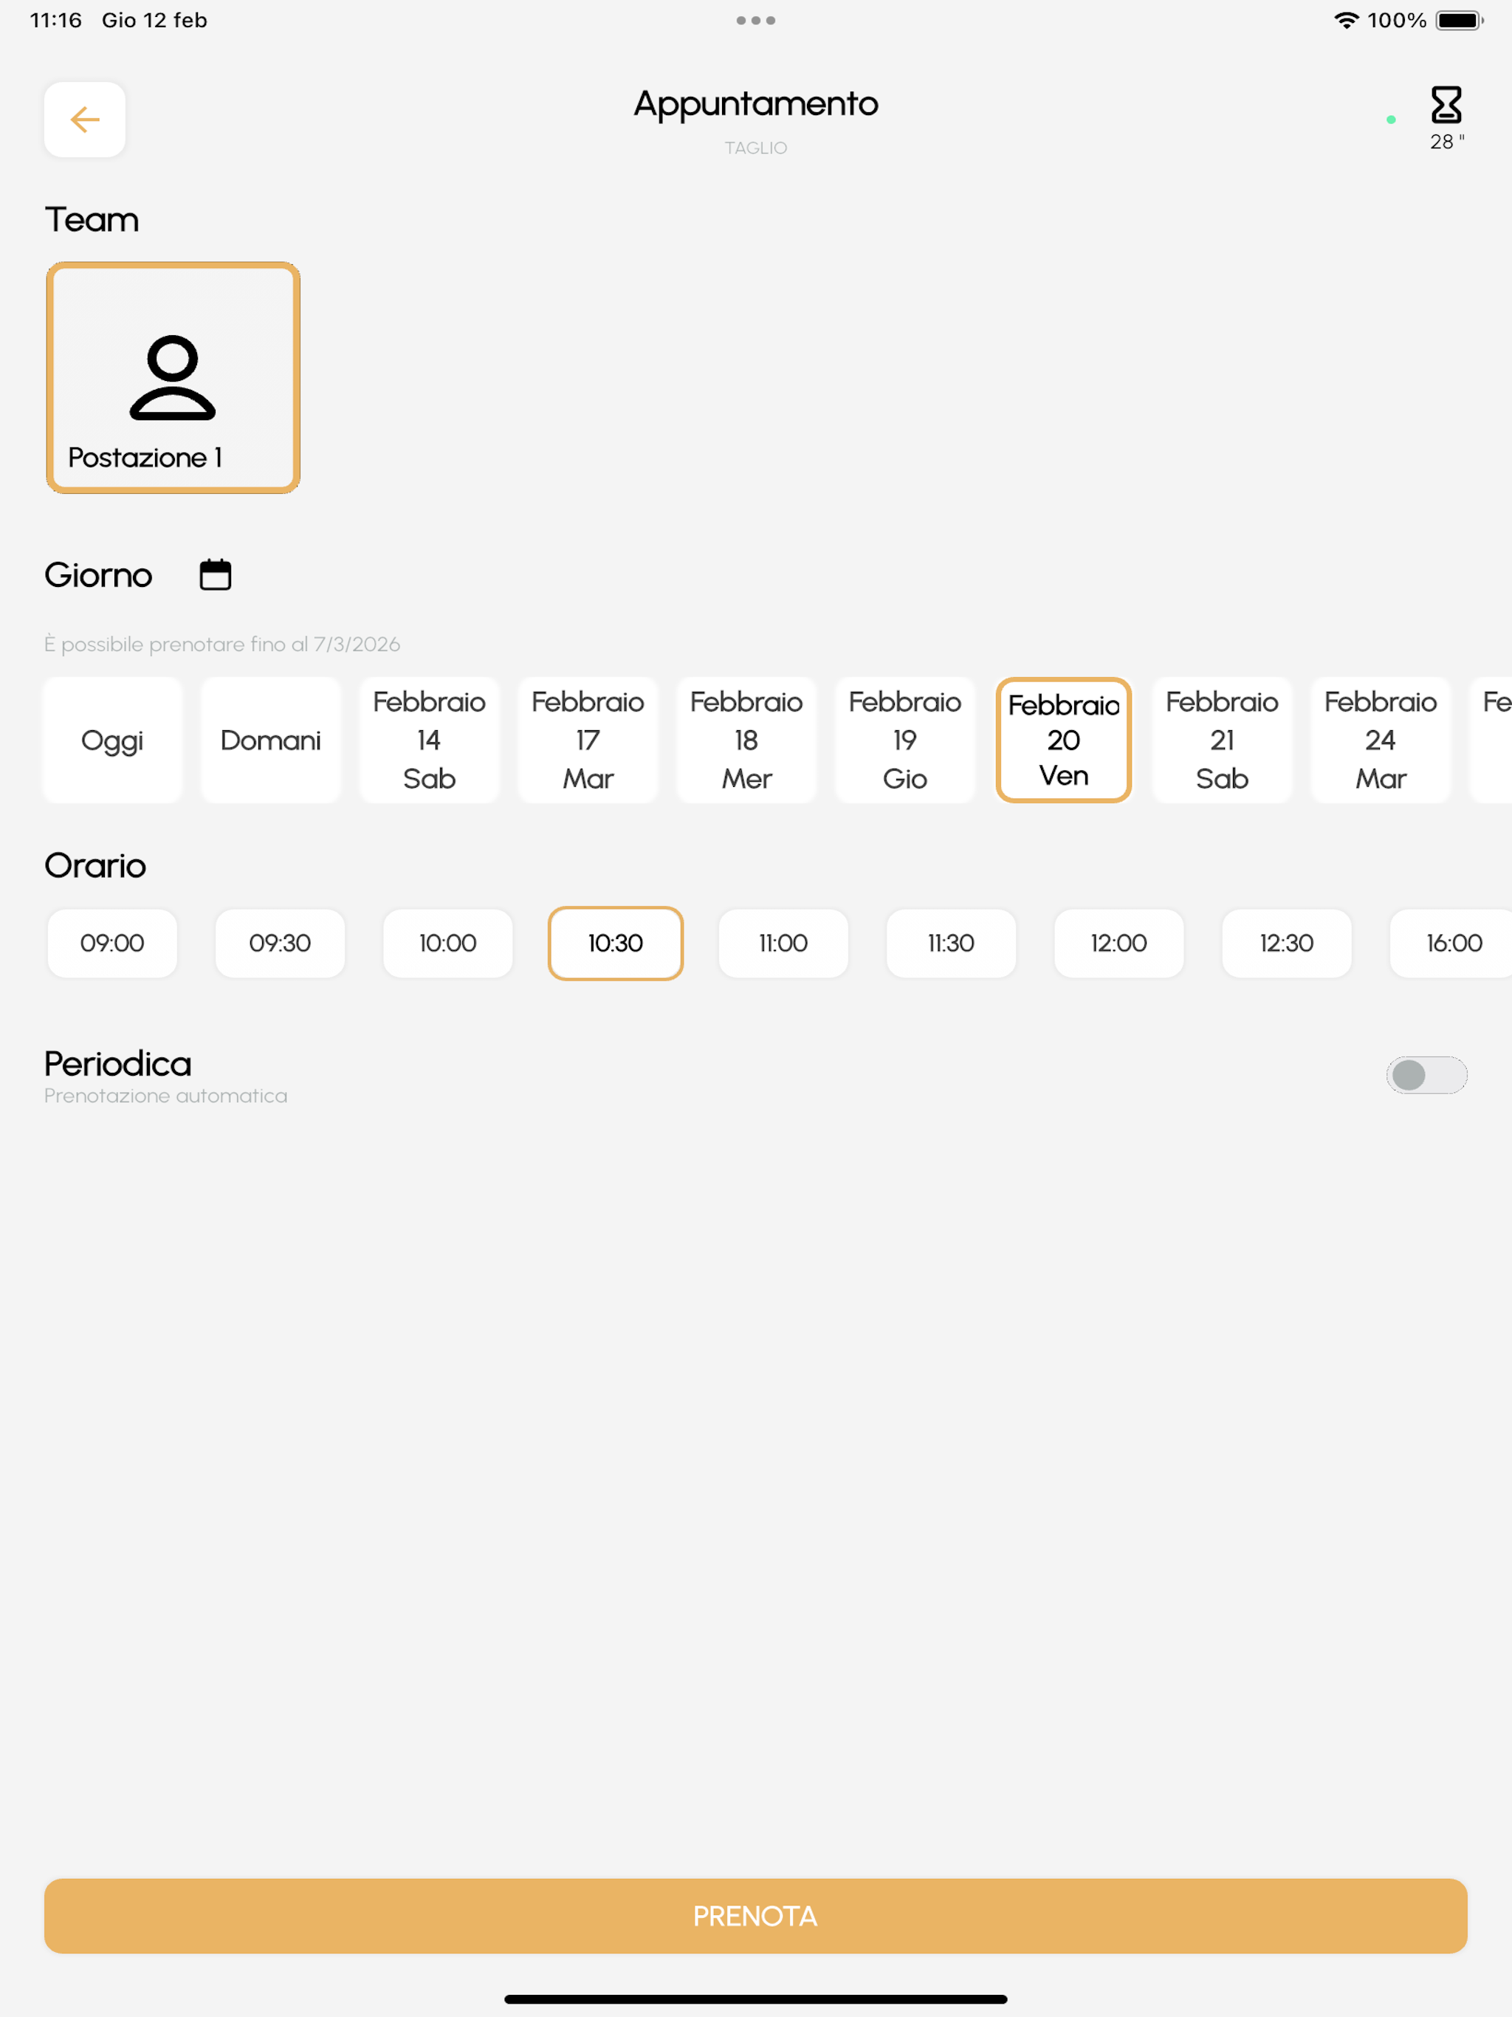Choose Domani as the day
The height and width of the screenshot is (2017, 1512).
coord(271,740)
